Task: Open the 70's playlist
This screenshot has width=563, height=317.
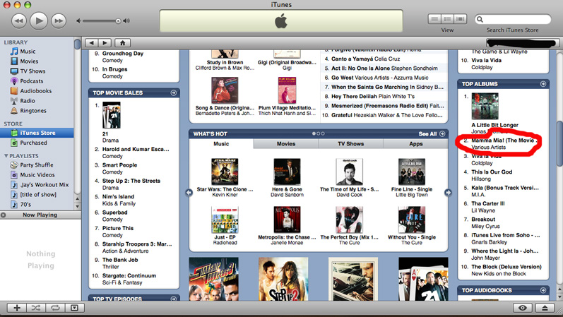Action: pos(25,204)
